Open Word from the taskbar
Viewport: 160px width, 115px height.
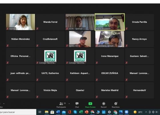(58, 112)
